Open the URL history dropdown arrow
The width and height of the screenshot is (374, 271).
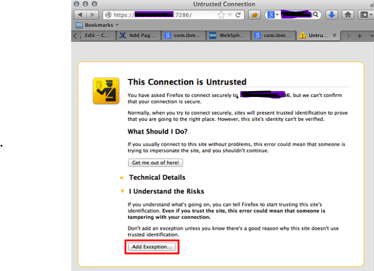click(230, 15)
